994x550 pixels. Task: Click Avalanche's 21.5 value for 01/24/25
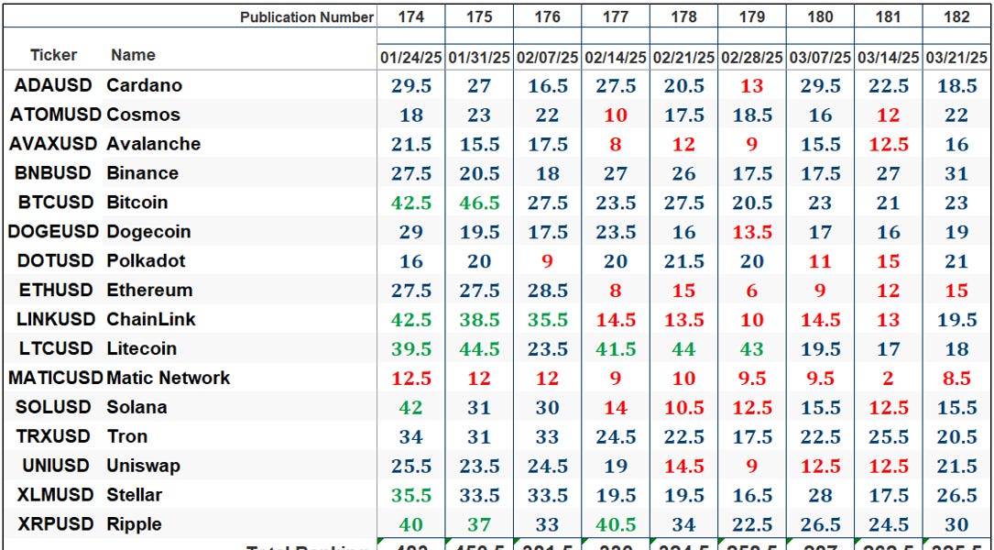(410, 144)
